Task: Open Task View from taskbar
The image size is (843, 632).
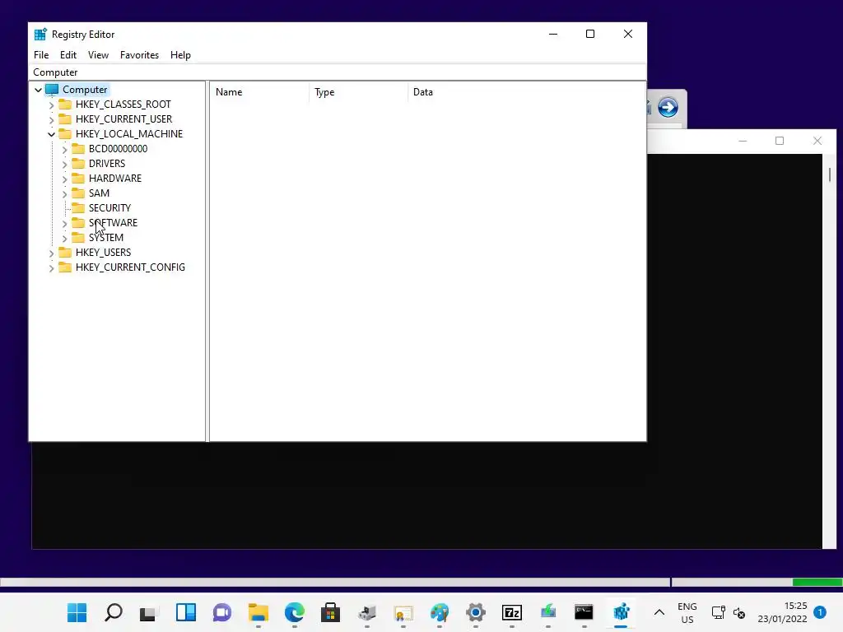Action: pos(150,612)
